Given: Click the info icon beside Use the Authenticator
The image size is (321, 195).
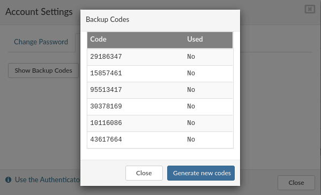Looking at the screenshot, I should (9, 180).
